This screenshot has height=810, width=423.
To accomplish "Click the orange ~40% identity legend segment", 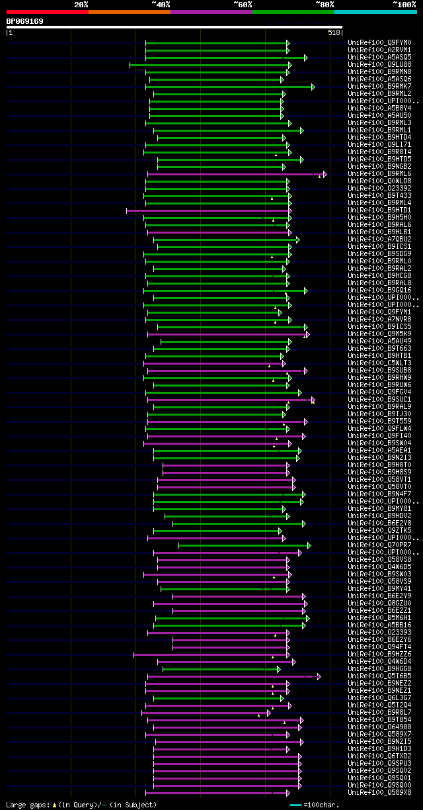I will [130, 12].
